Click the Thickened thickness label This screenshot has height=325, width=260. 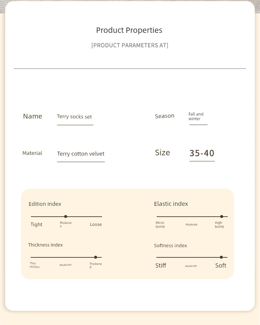click(x=95, y=265)
